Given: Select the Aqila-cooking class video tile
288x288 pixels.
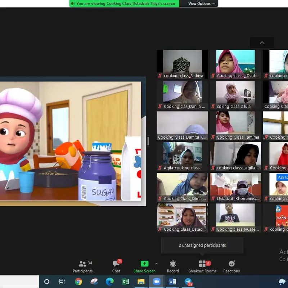Looking at the screenshot, I should (x=182, y=156).
